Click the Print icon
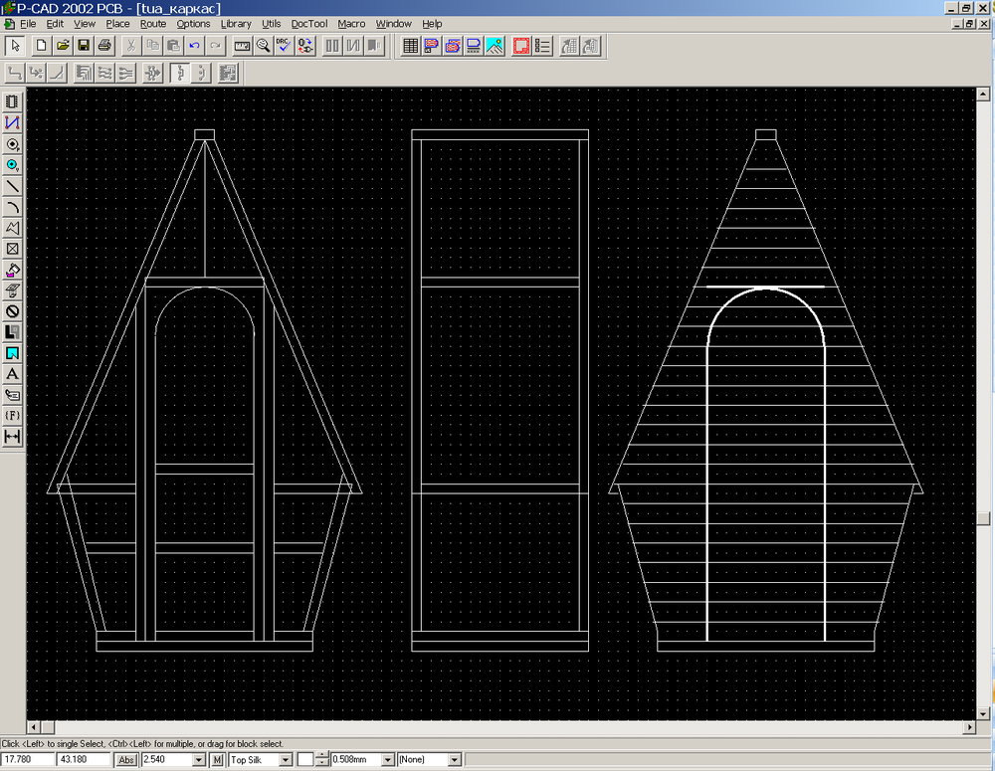The image size is (995, 771). [x=103, y=45]
